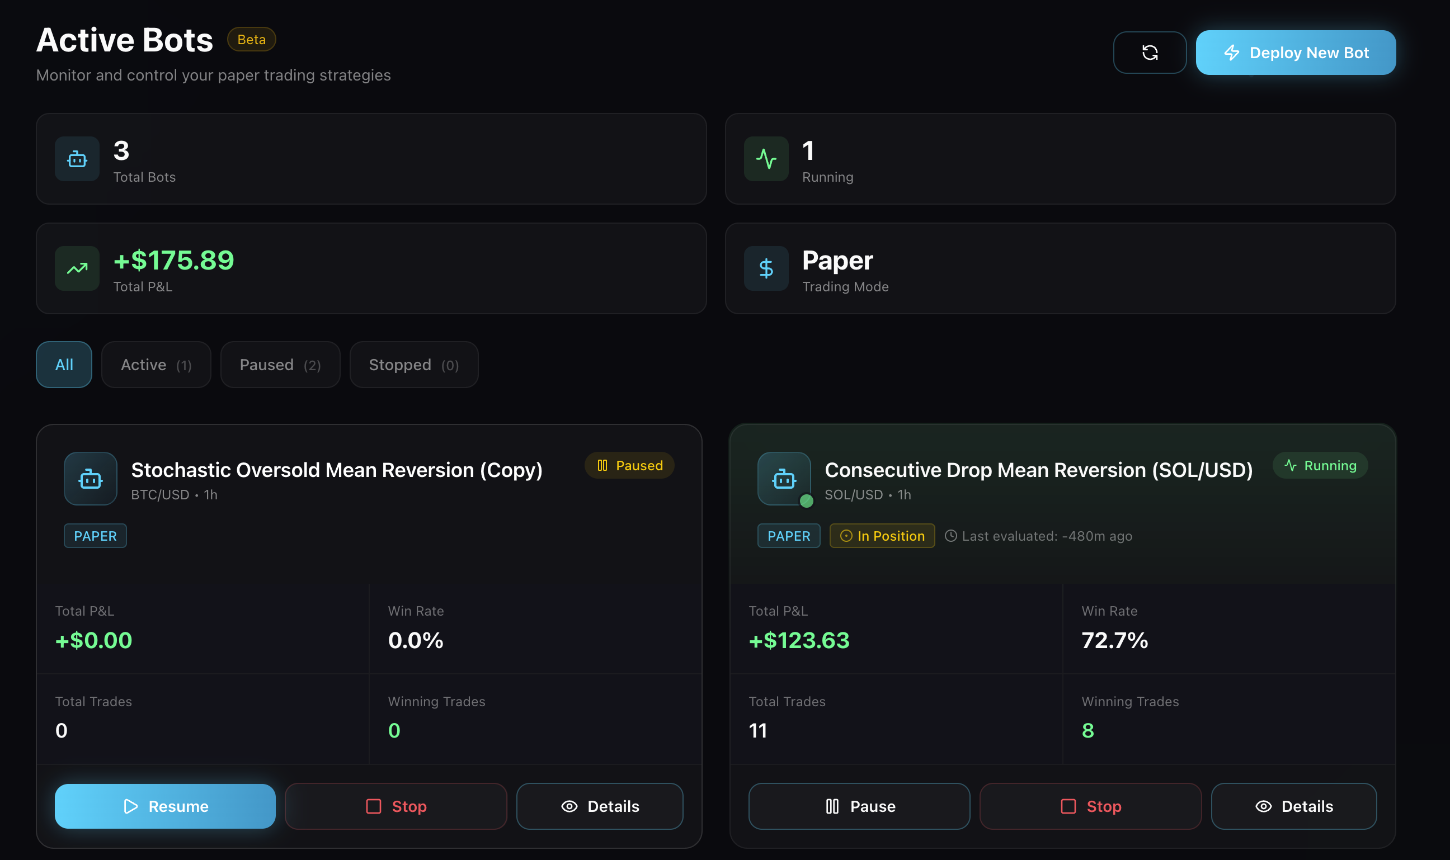
Task: Click the clock icon beside Last evaluated
Action: (x=951, y=536)
